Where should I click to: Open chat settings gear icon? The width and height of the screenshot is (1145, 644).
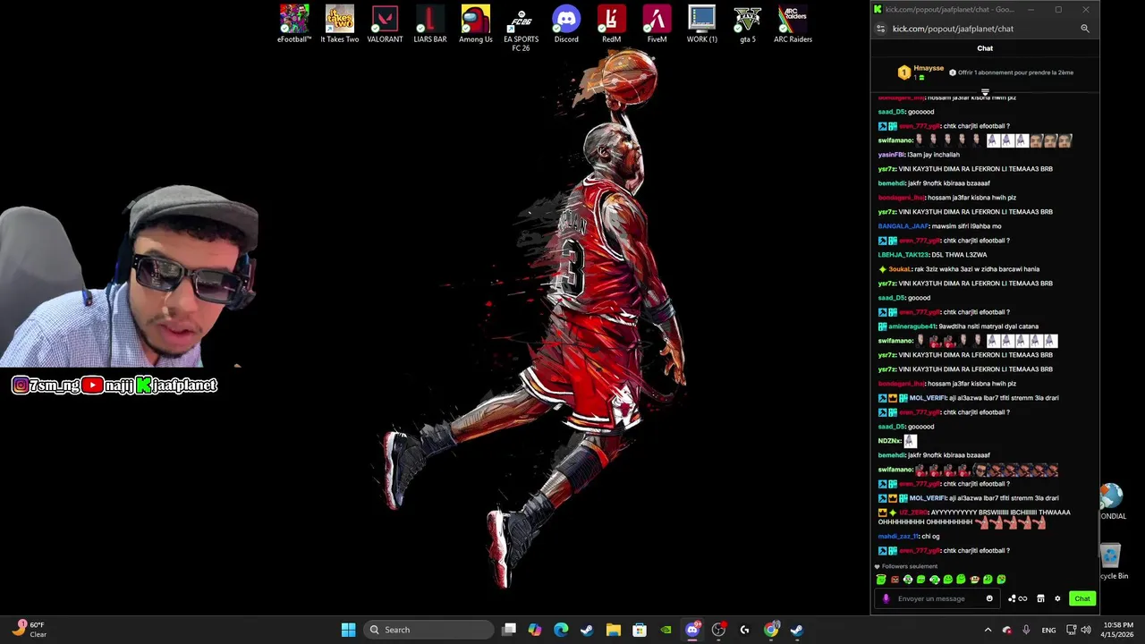coord(1057,598)
